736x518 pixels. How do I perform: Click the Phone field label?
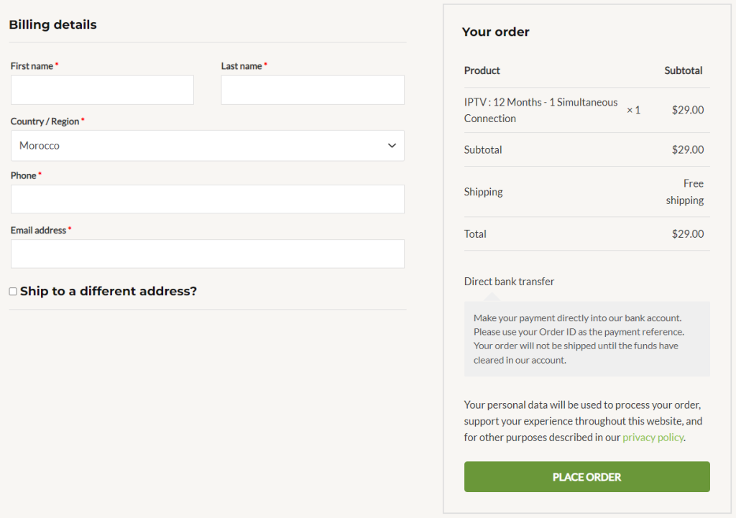tap(23, 175)
